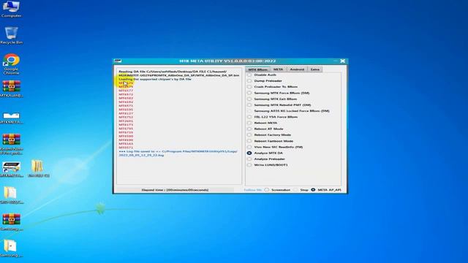
Task: Switch to the MTK BRom tab
Action: (x=258, y=69)
